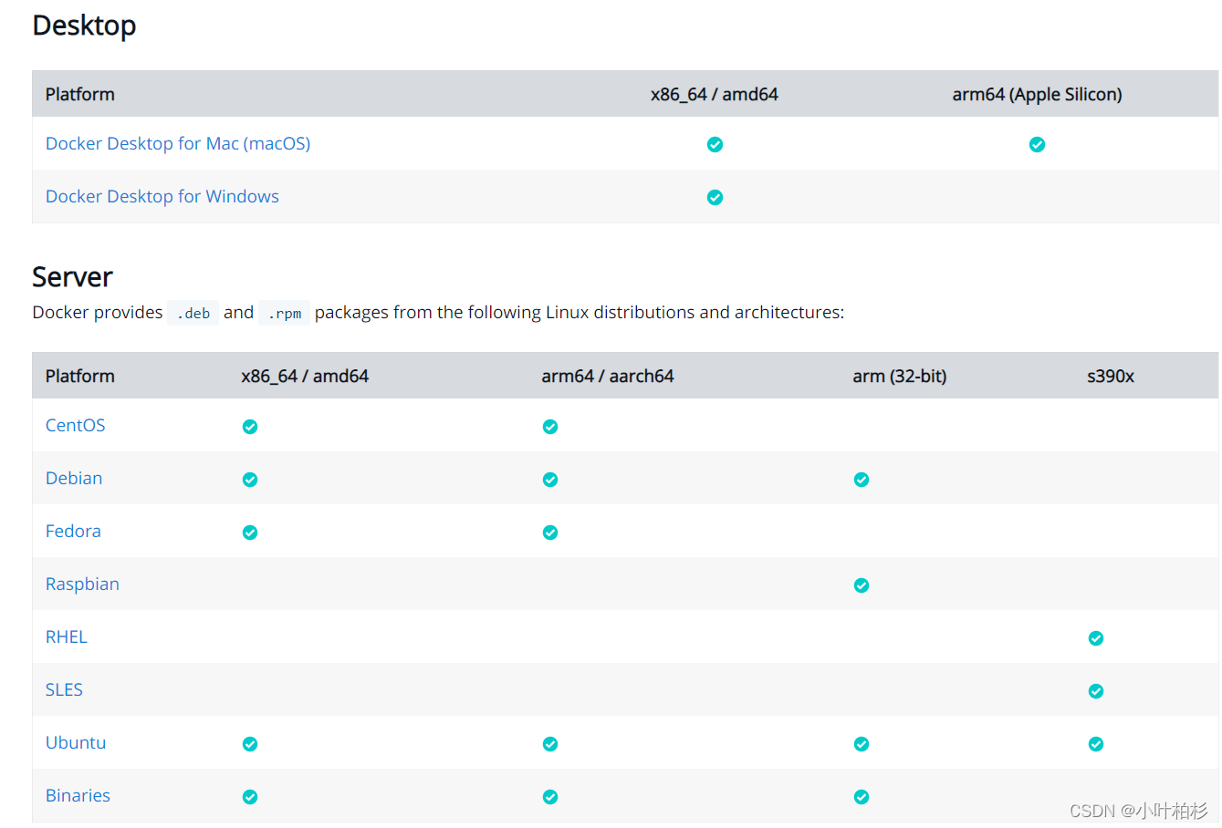Click CentOS x86_64 checkmark icon
Screen dimensions: 1222x828
tap(250, 427)
